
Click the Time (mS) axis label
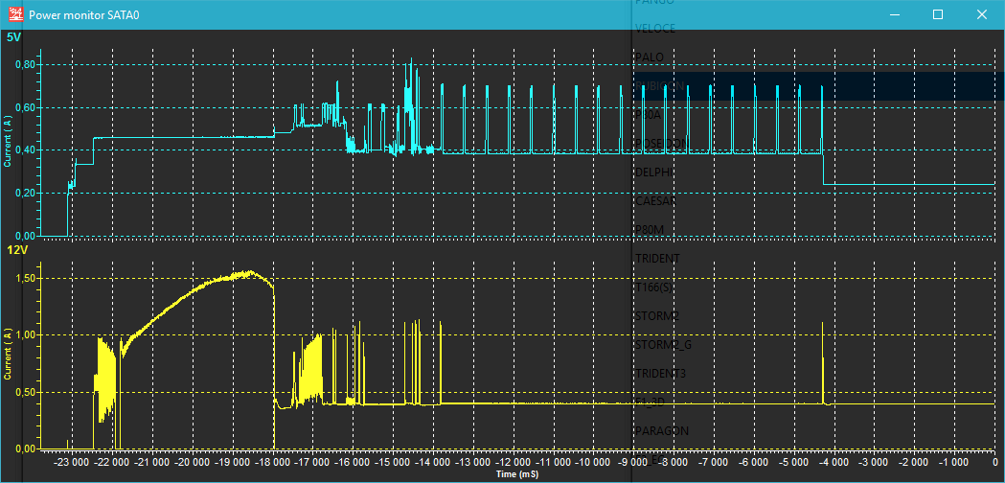[x=517, y=474]
